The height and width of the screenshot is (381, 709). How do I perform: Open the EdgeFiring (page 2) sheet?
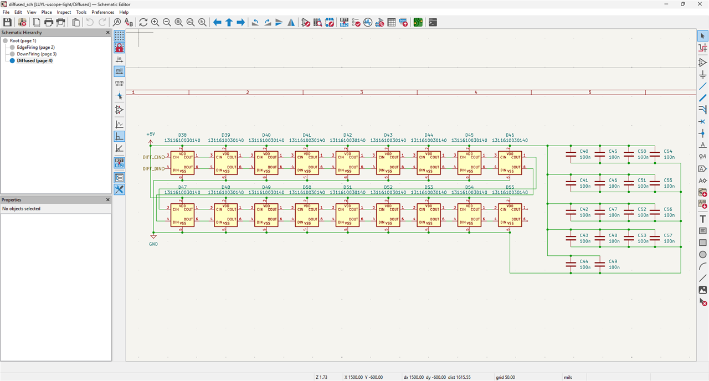point(35,48)
